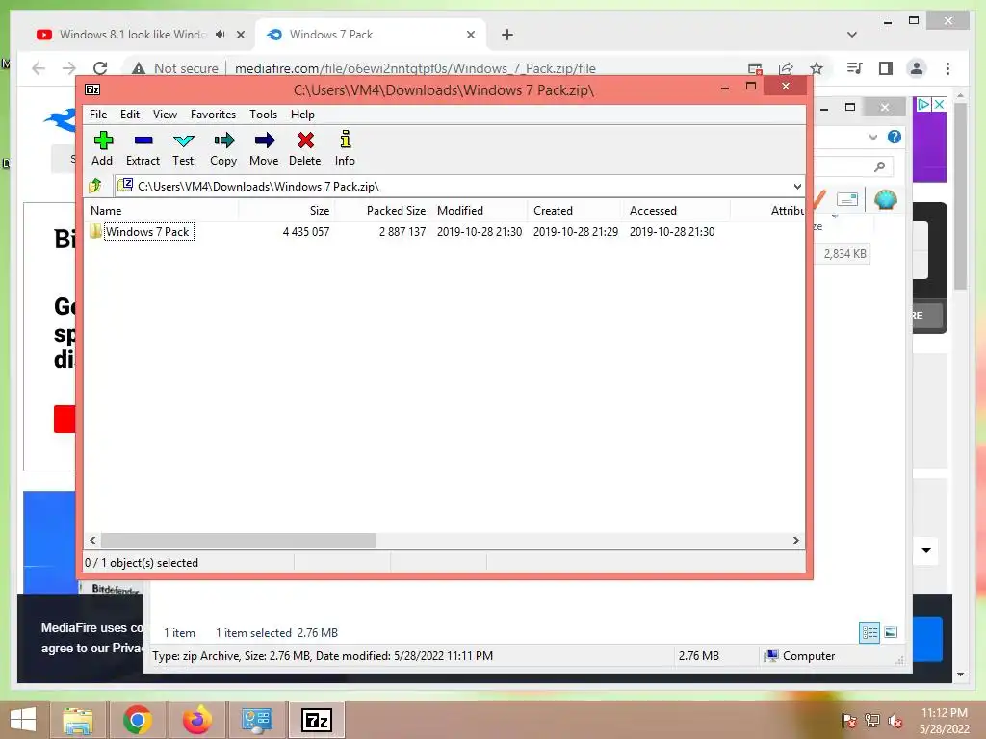Go back in Chrome
The height and width of the screenshot is (739, 986).
39,68
